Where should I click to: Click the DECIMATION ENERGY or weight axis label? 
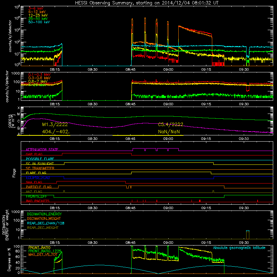click(5, 225)
